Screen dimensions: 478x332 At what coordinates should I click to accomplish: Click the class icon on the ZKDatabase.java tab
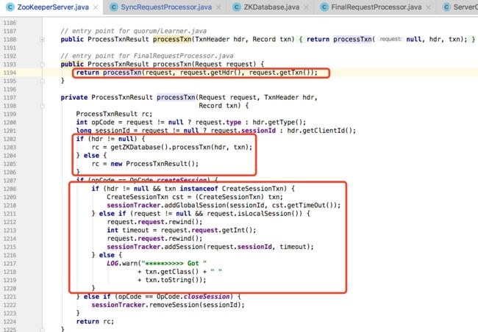237,7
